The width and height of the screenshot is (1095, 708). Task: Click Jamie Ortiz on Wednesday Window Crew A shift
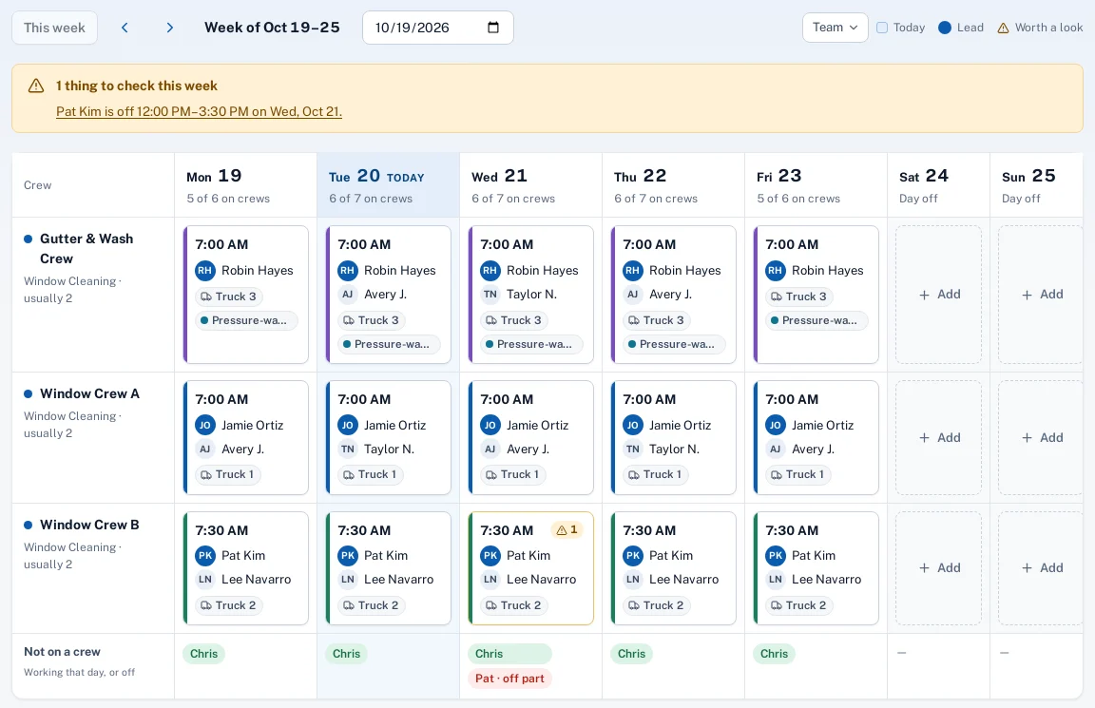coord(538,425)
